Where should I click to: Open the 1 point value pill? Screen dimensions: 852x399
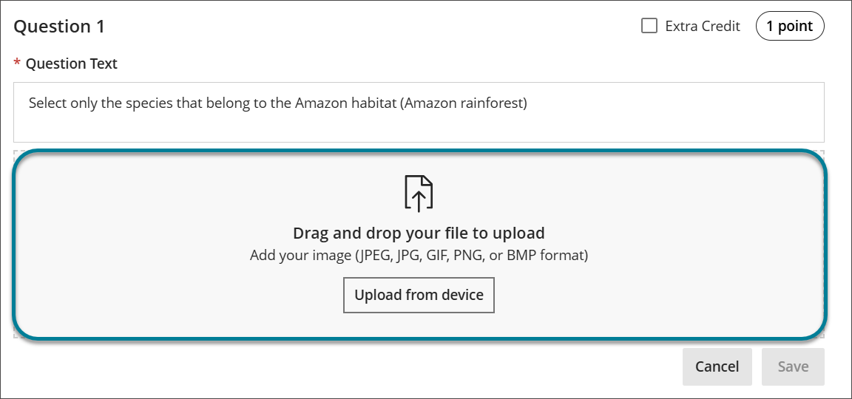789,27
